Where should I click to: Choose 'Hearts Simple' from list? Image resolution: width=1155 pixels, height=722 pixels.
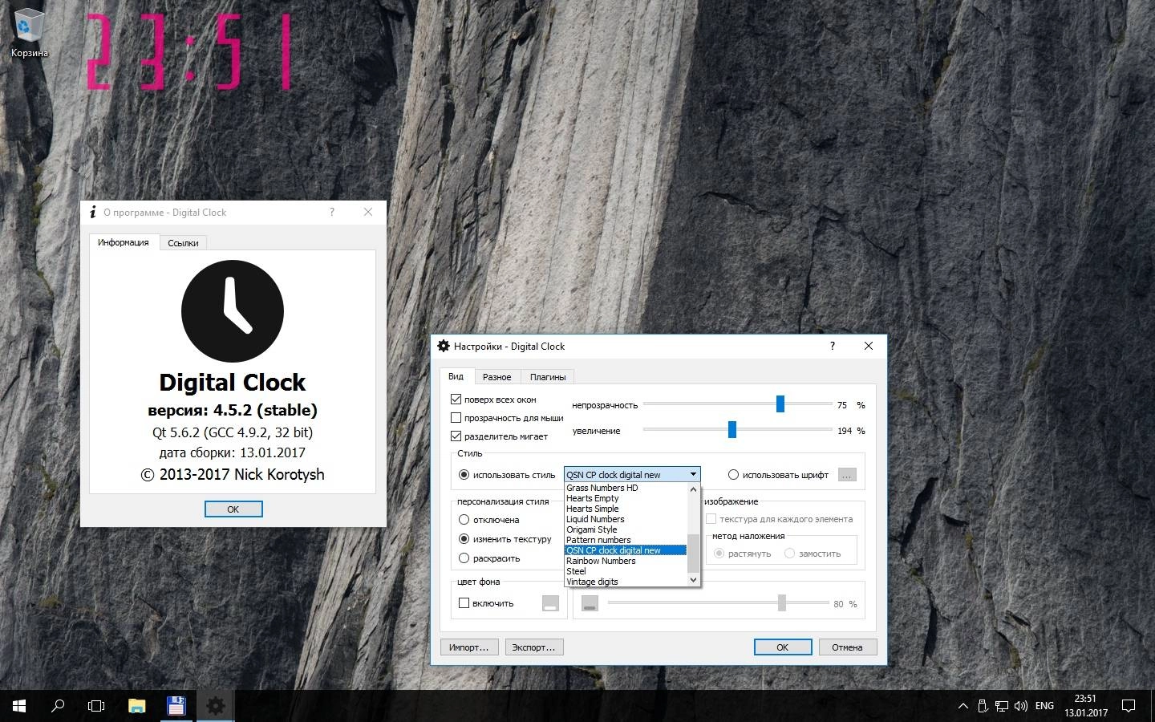[x=626, y=509]
